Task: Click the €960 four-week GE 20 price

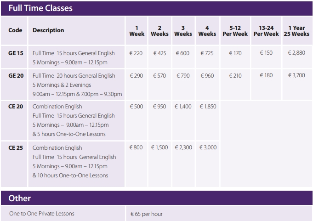Action: (x=207, y=76)
